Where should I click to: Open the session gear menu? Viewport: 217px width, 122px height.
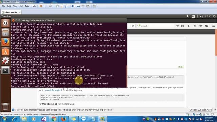(214, 16)
